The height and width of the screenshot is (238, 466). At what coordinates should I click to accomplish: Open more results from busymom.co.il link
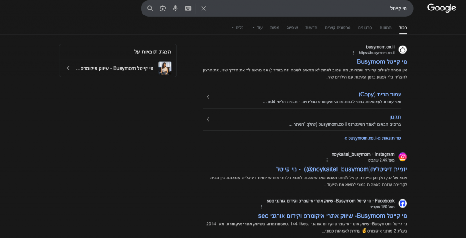tap(373, 138)
